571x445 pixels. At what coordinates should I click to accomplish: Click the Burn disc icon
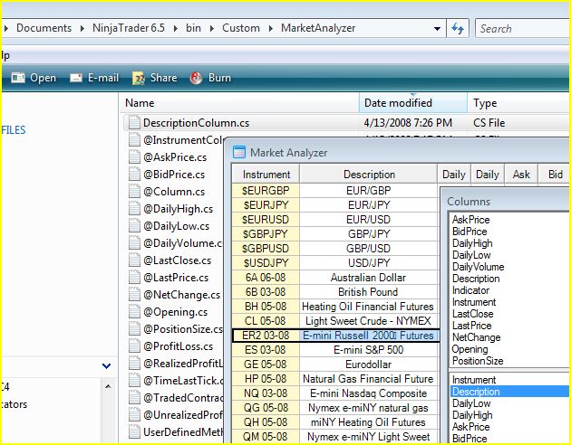(196, 78)
